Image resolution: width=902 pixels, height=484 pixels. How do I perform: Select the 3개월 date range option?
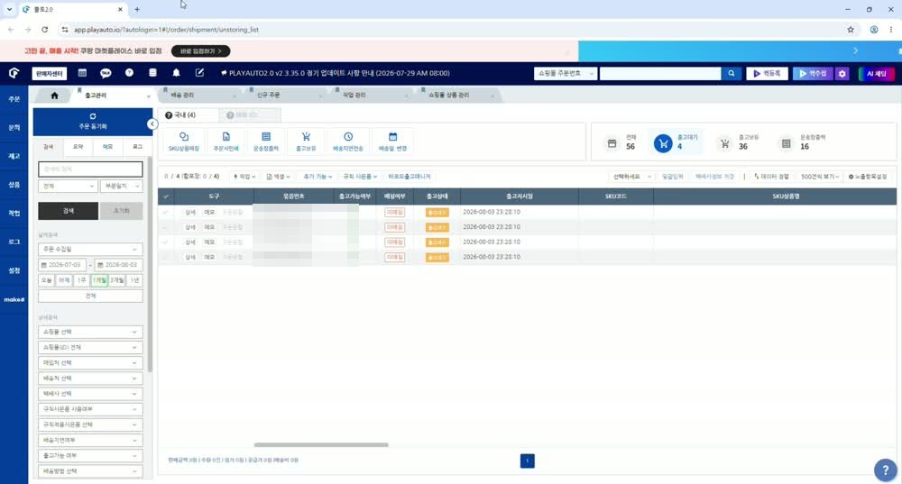point(116,280)
